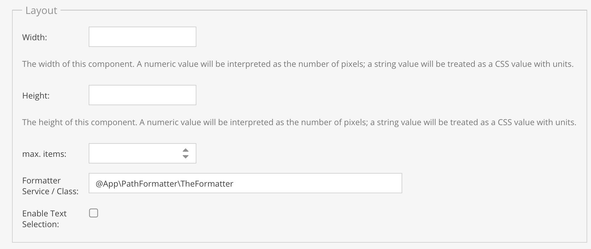Click 'TheFormatter' text inside the formatter field
This screenshot has width=591, height=249.
point(207,184)
